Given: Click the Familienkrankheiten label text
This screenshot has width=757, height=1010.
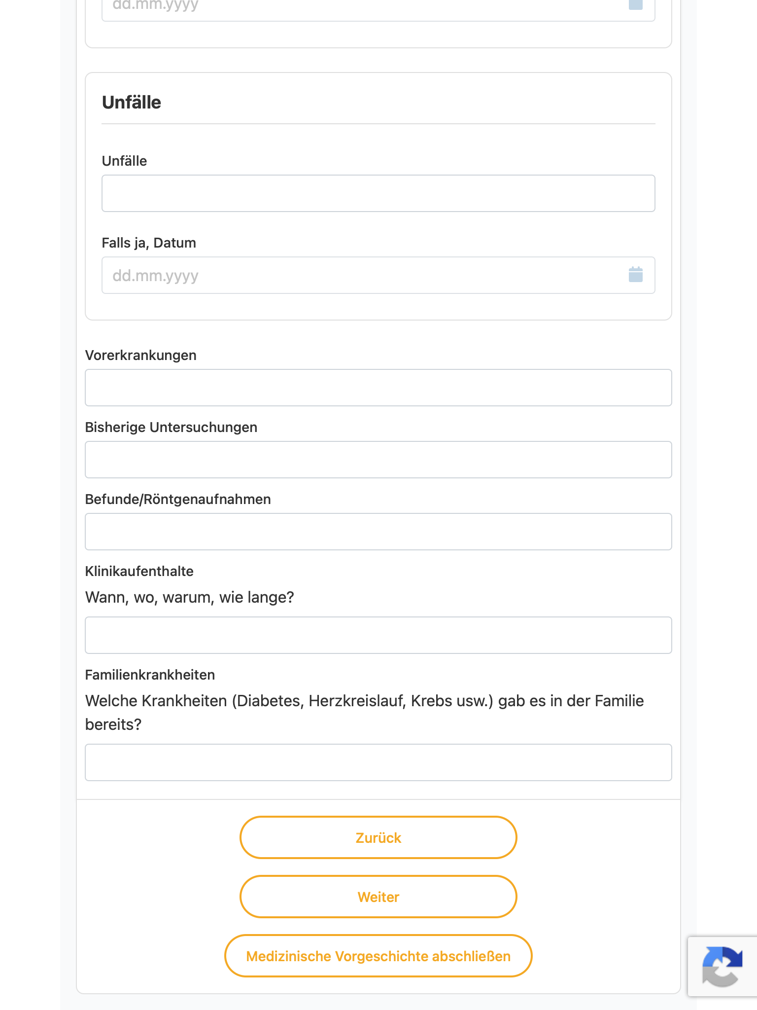Looking at the screenshot, I should pos(150,675).
